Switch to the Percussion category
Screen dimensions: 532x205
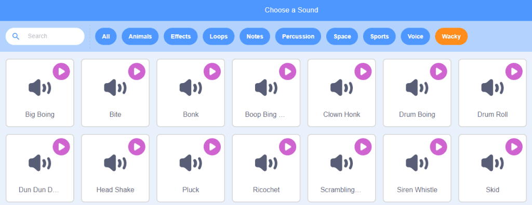coord(298,36)
